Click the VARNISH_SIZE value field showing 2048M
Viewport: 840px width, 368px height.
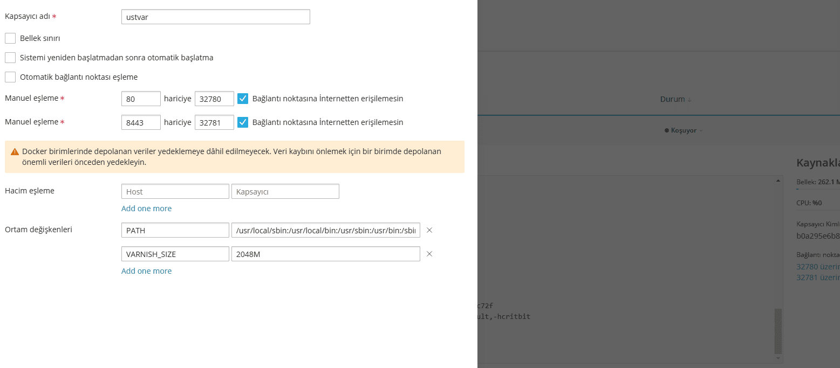(325, 254)
